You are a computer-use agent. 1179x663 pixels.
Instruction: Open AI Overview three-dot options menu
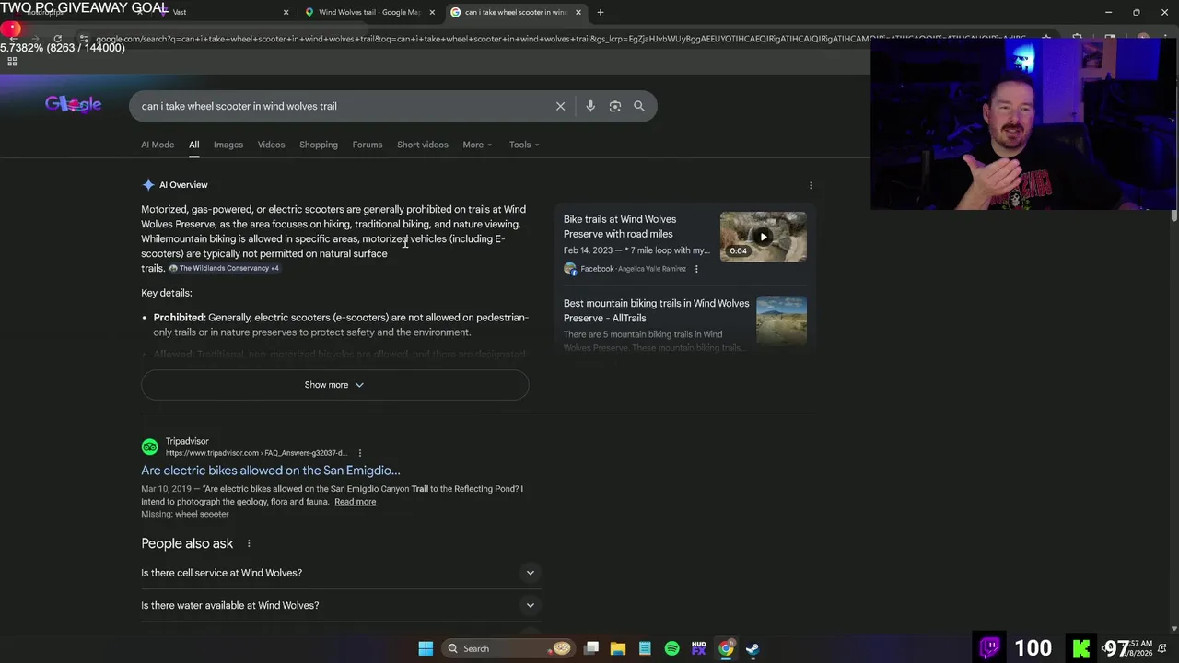[811, 185]
